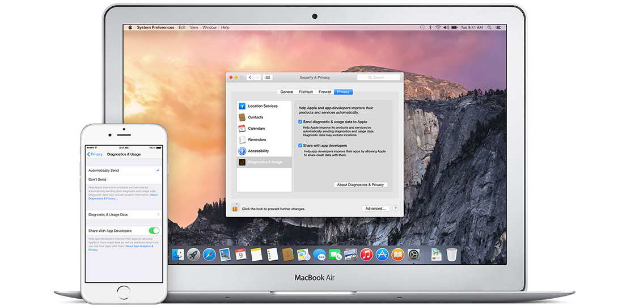Open Diagnostic & Usage Data row on iPhone
The width and height of the screenshot is (618, 305).
pyautogui.click(x=123, y=215)
